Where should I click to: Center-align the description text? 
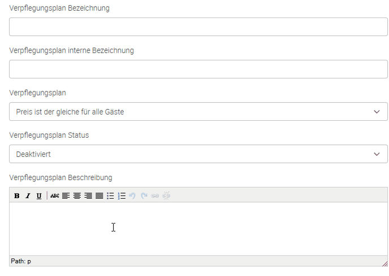coord(77,196)
